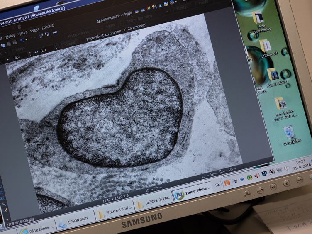
Task: Click the Automaticky vylepšiť button
Action: click(114, 17)
